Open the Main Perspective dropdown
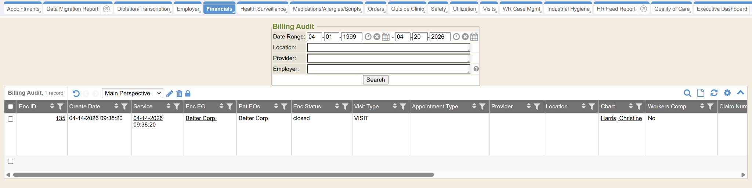The width and height of the screenshot is (752, 188). coord(132,93)
